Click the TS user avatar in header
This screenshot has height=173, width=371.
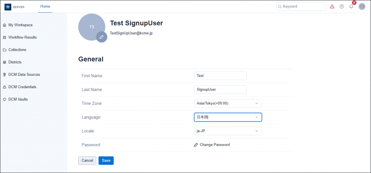click(x=362, y=7)
